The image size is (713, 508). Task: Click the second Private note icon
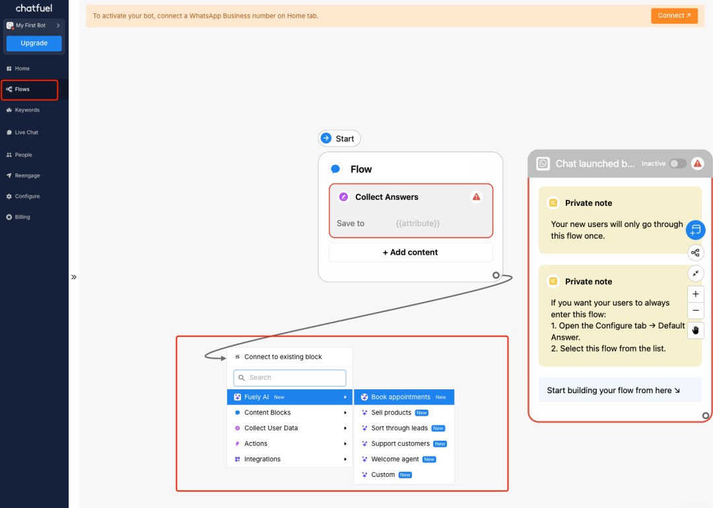click(553, 281)
